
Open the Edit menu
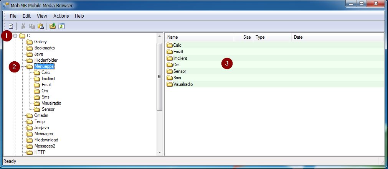26,16
